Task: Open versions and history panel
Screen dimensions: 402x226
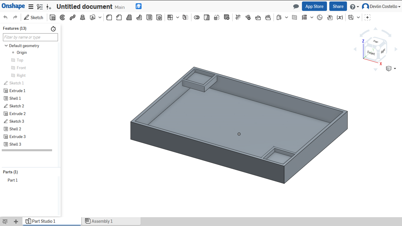Action: pos(40,6)
